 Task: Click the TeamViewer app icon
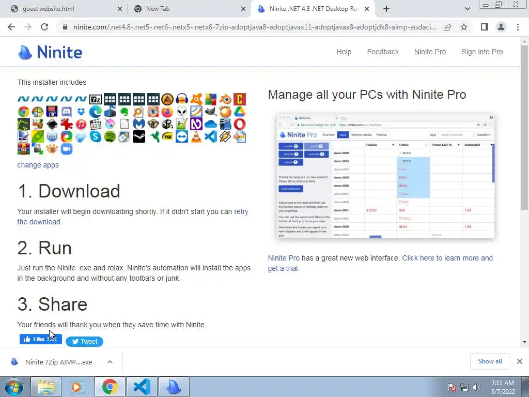click(x=182, y=136)
